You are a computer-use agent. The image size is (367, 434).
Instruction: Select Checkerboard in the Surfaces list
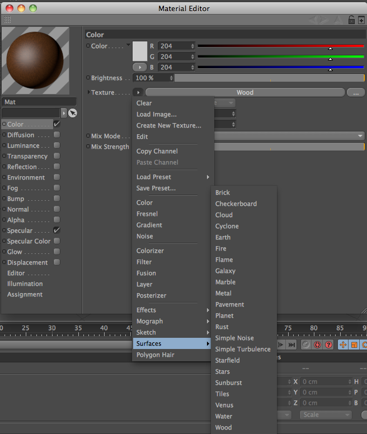(x=236, y=204)
